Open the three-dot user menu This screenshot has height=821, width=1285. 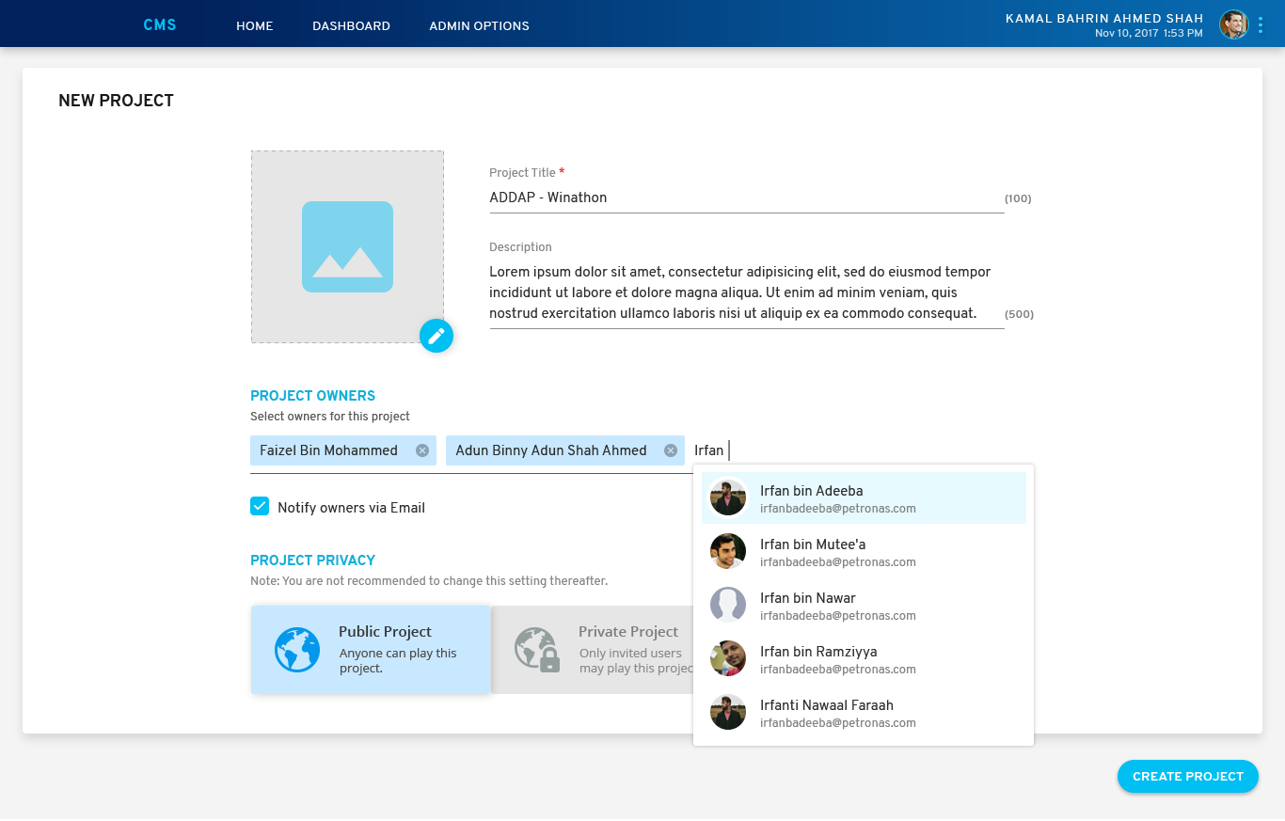tap(1261, 25)
